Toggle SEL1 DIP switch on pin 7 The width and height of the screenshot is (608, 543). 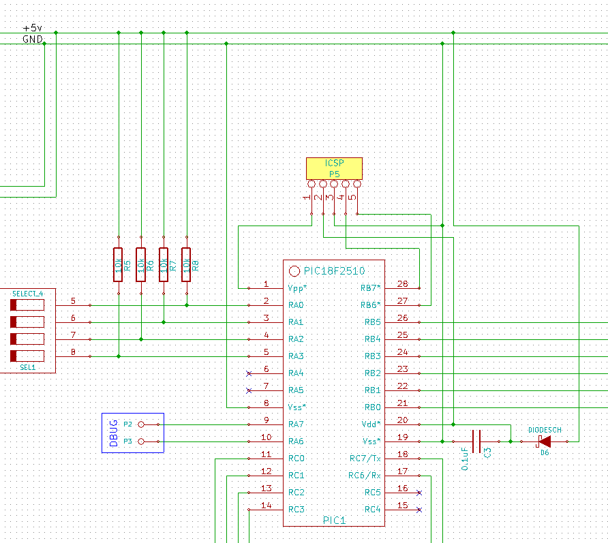coord(27,339)
